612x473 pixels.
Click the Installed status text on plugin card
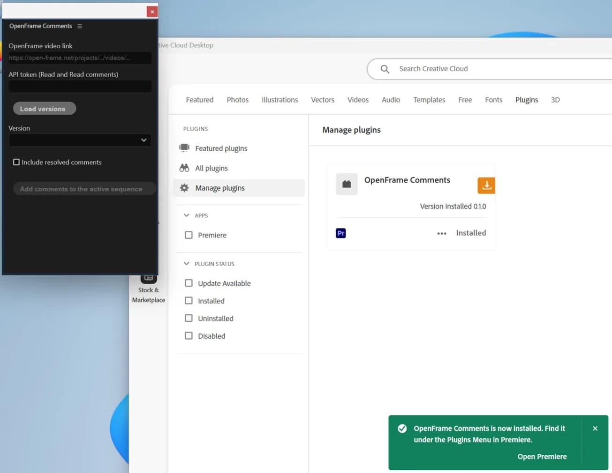(x=471, y=233)
